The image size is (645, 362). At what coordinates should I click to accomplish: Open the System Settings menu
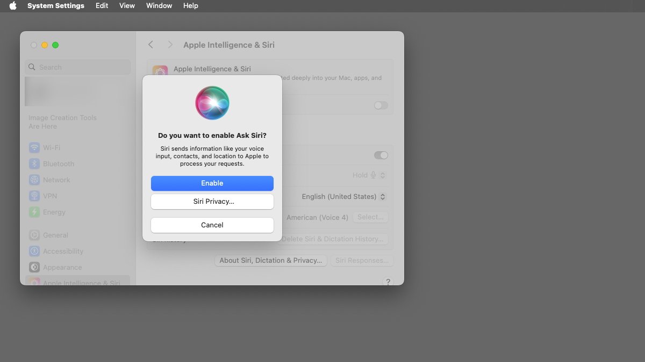56,6
